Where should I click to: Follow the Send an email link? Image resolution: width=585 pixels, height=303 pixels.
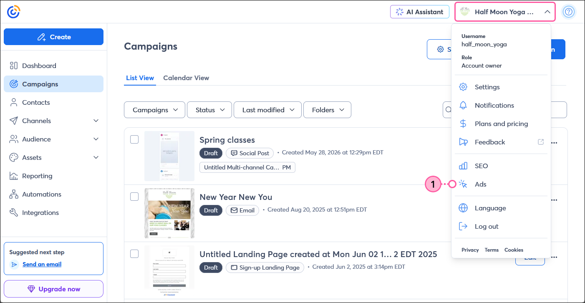tap(42, 264)
